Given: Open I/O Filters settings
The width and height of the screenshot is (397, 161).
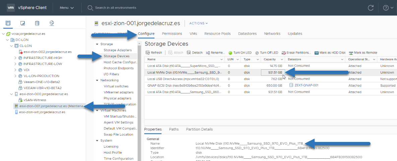Looking at the screenshot, I should [111, 74].
